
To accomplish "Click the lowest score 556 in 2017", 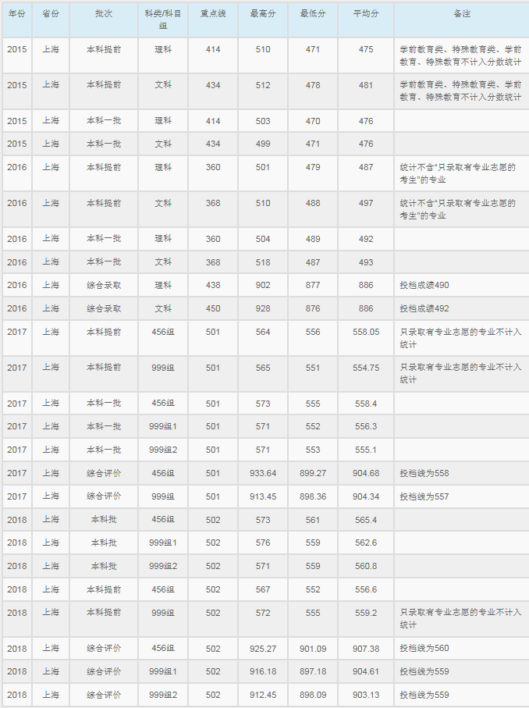I will coord(313,332).
